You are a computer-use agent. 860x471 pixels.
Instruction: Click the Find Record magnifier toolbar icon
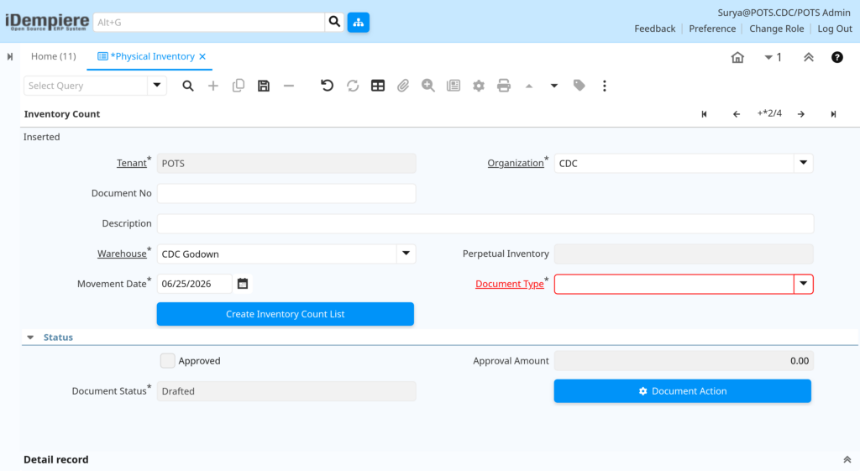[x=187, y=86]
